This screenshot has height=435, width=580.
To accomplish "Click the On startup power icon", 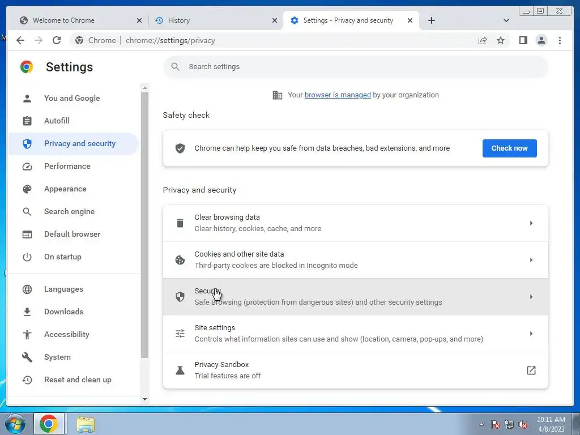I will pos(27,257).
